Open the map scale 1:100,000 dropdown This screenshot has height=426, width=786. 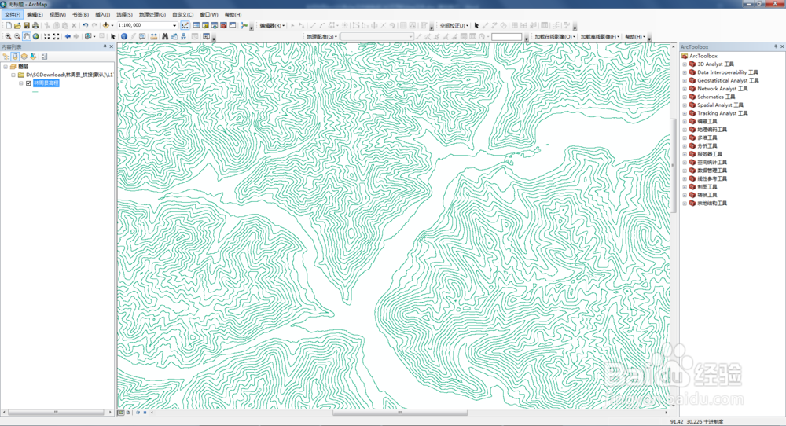[174, 26]
